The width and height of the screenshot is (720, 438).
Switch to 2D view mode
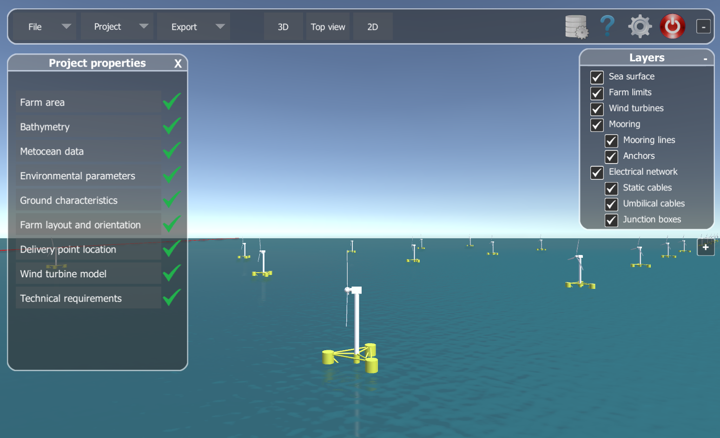(372, 26)
